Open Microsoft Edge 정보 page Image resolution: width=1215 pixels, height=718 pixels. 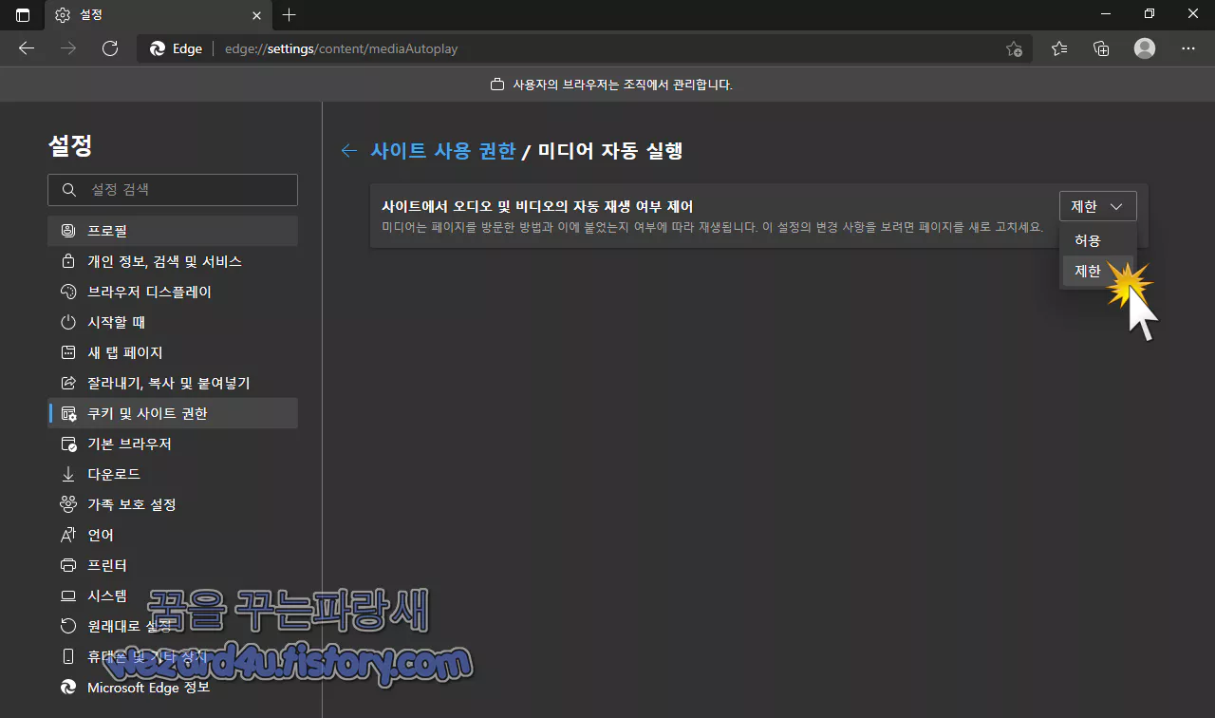click(146, 687)
